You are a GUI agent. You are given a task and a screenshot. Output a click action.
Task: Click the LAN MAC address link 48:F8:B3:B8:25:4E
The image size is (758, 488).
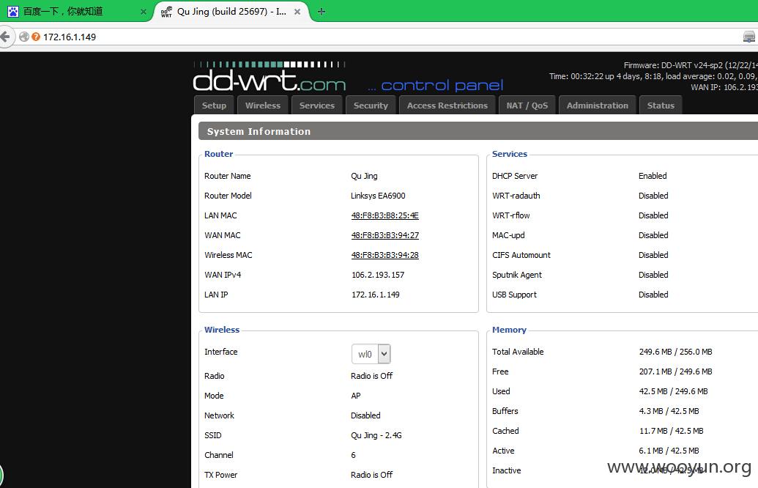click(384, 215)
